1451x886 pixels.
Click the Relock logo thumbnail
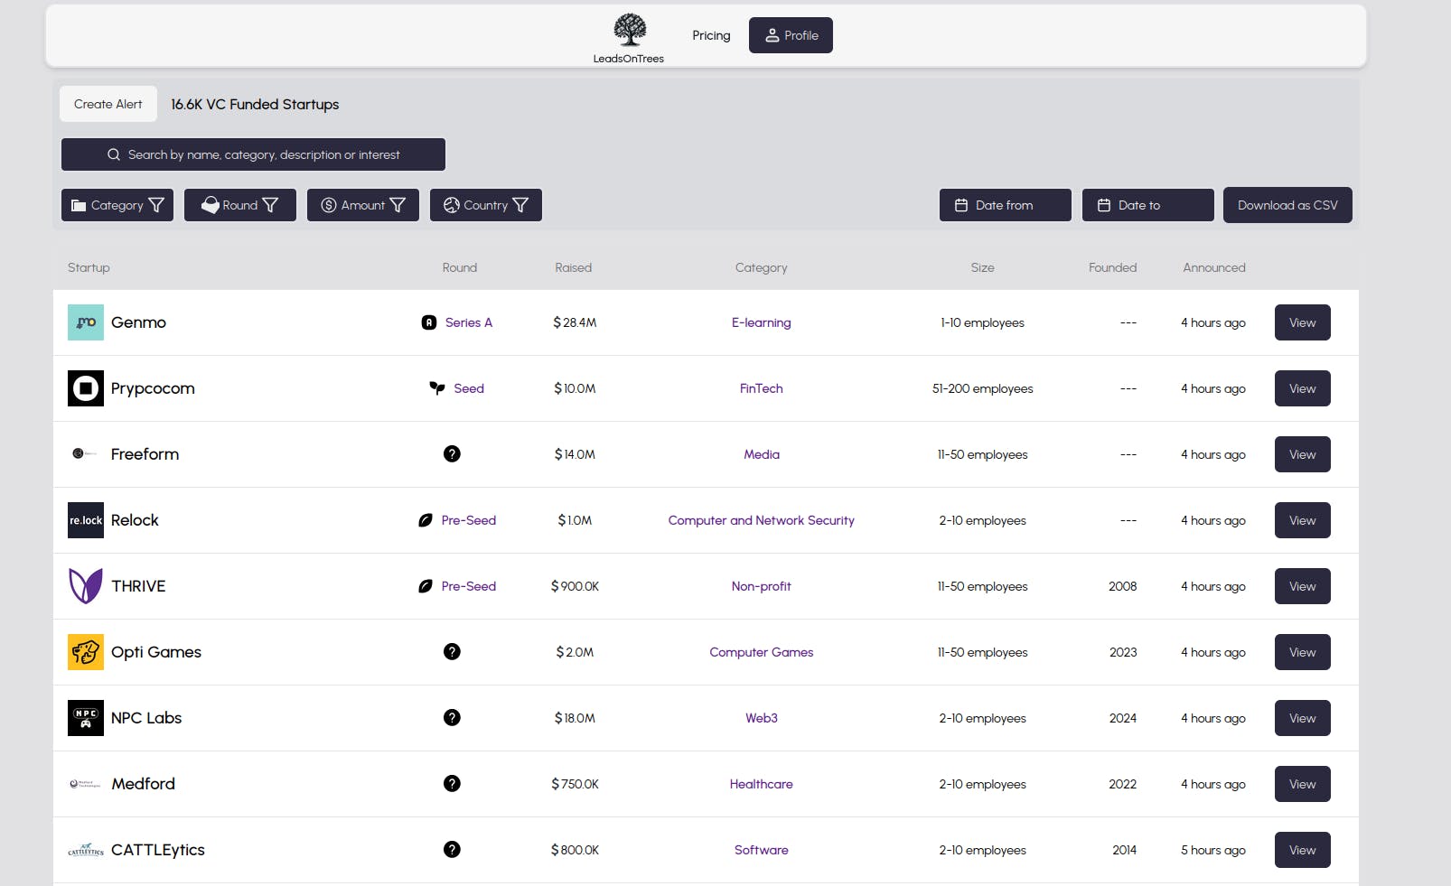tap(86, 520)
